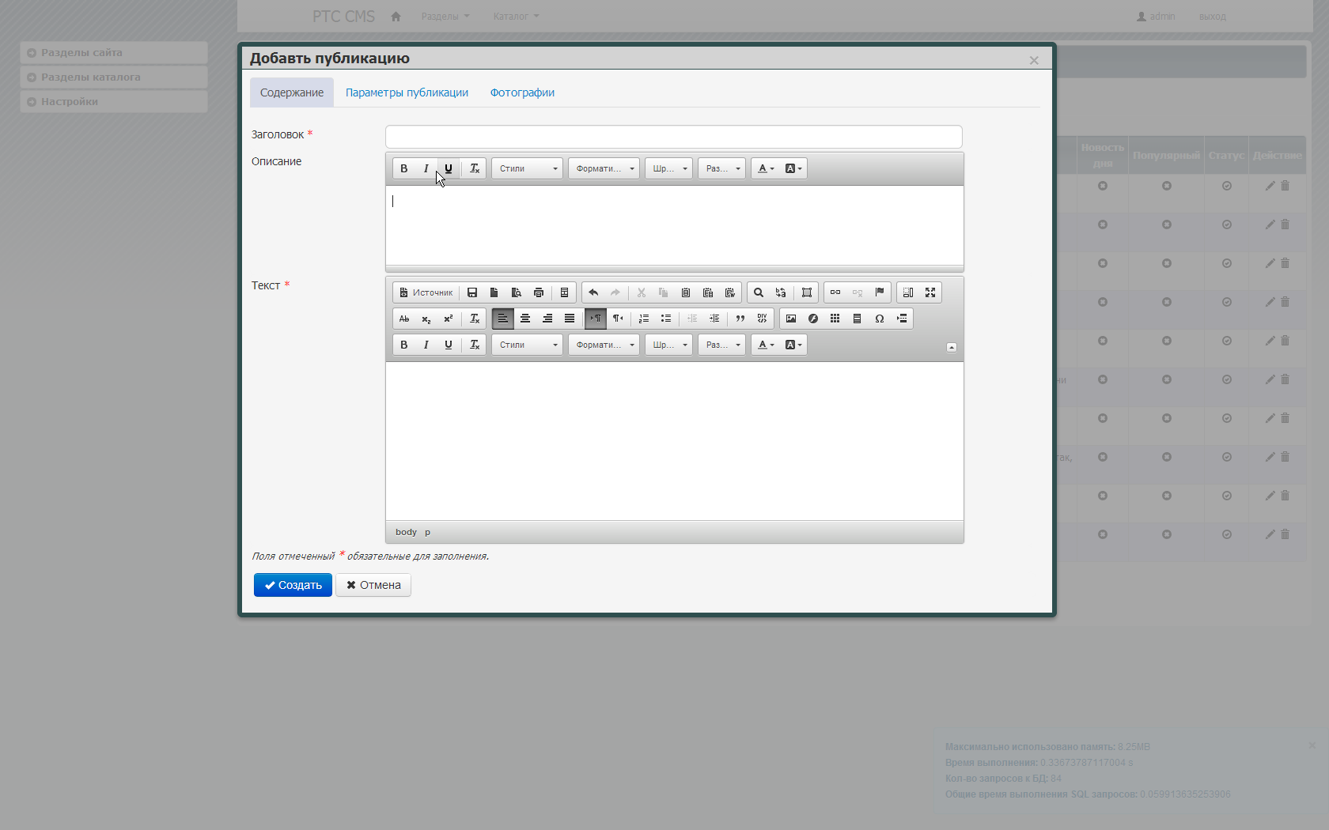Open Формати... dropdown in Описание editor
Screen dimensions: 1329x830
[x=604, y=168]
